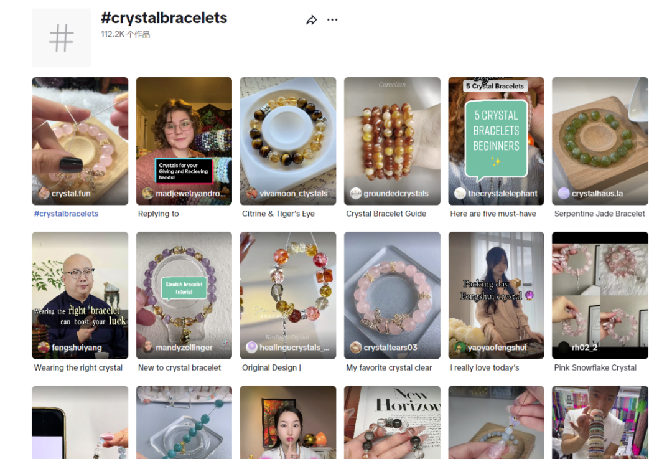Open crystal.fun profile avatar
This screenshot has height=459, width=672.
[44, 194]
